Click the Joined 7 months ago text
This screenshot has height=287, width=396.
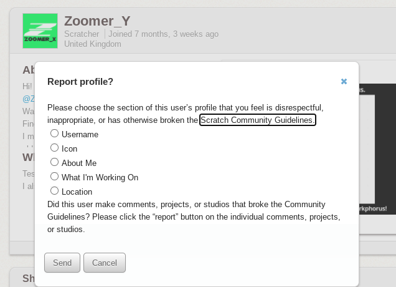163,34
